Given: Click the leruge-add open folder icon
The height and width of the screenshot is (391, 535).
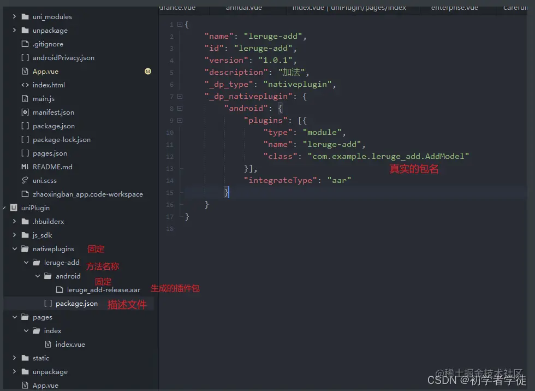Looking at the screenshot, I should pos(37,262).
